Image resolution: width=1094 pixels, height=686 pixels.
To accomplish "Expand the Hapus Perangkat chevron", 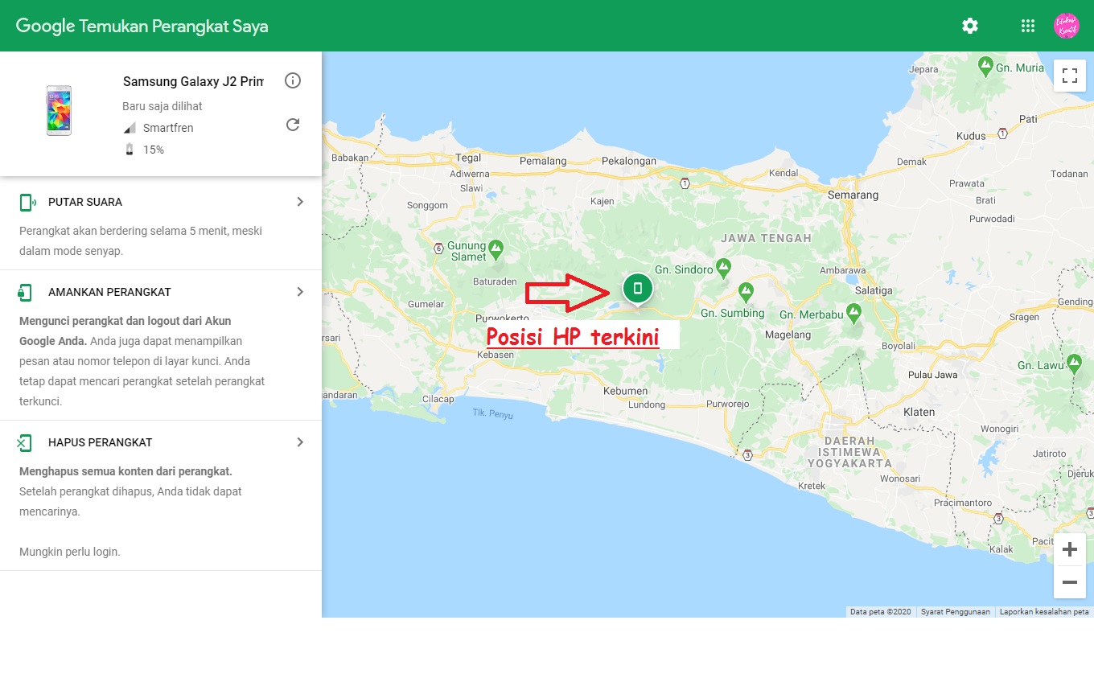I will pos(300,442).
